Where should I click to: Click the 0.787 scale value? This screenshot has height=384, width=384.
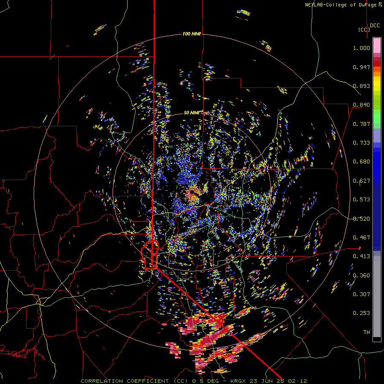[x=361, y=124]
